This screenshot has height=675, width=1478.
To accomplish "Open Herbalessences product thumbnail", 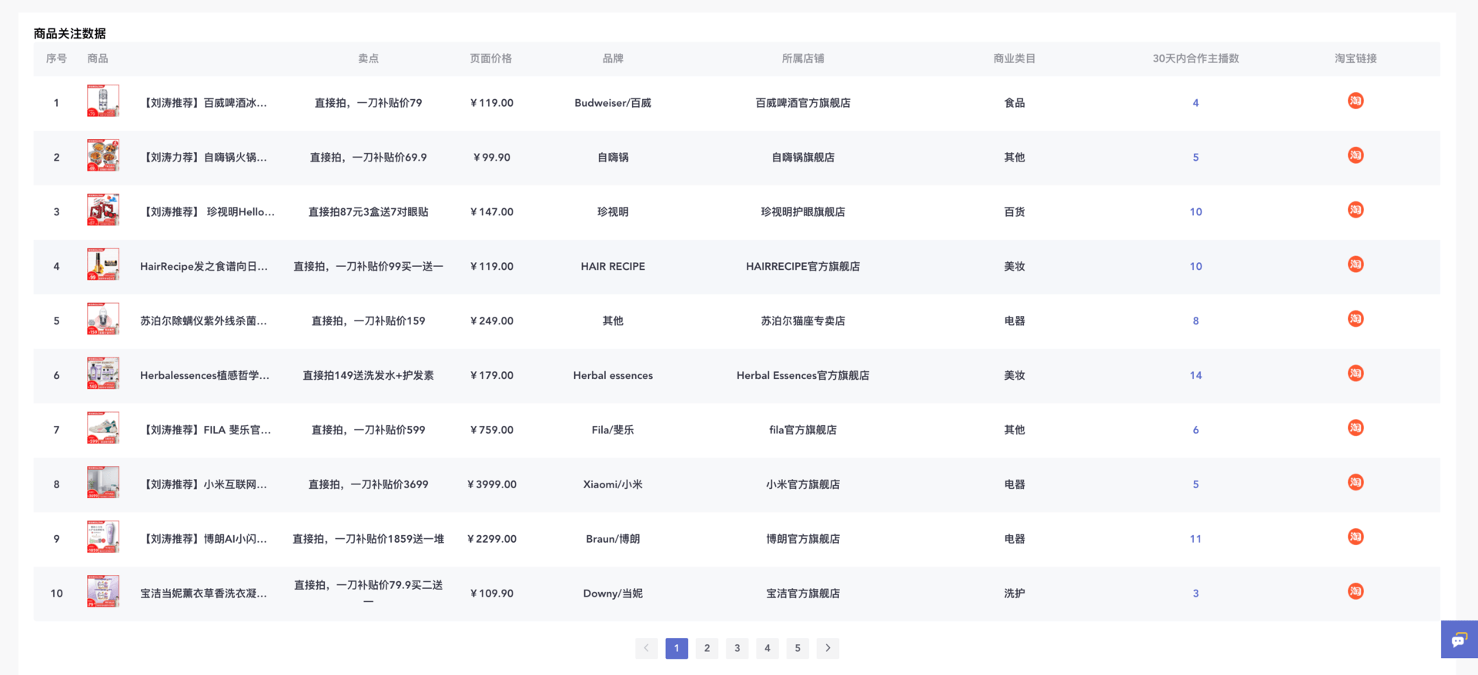I will 103,374.
